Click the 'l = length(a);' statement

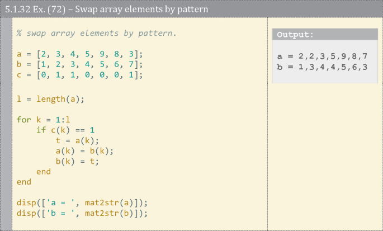point(51,98)
